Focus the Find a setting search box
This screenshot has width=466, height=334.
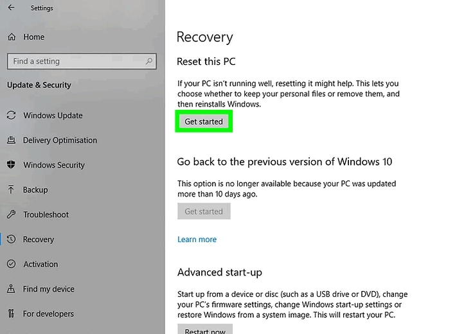point(82,61)
